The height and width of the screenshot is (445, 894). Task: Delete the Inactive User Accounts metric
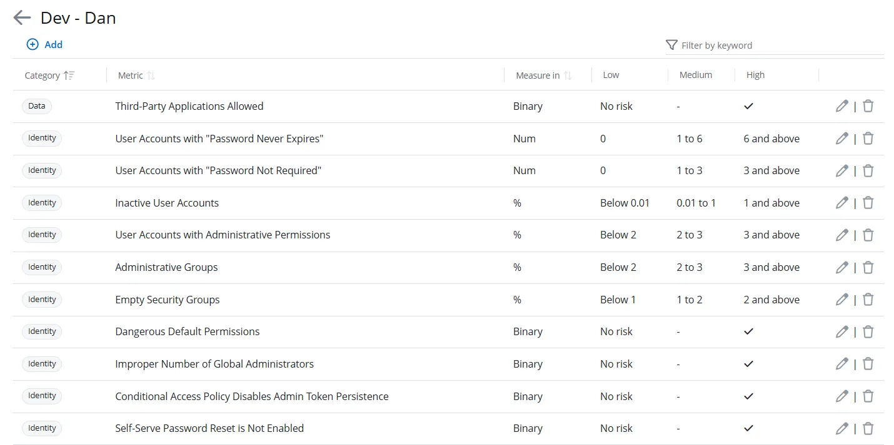click(x=868, y=203)
